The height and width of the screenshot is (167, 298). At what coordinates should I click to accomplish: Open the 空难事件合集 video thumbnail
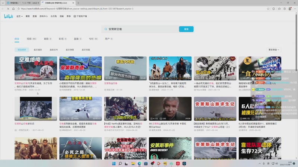80,109
